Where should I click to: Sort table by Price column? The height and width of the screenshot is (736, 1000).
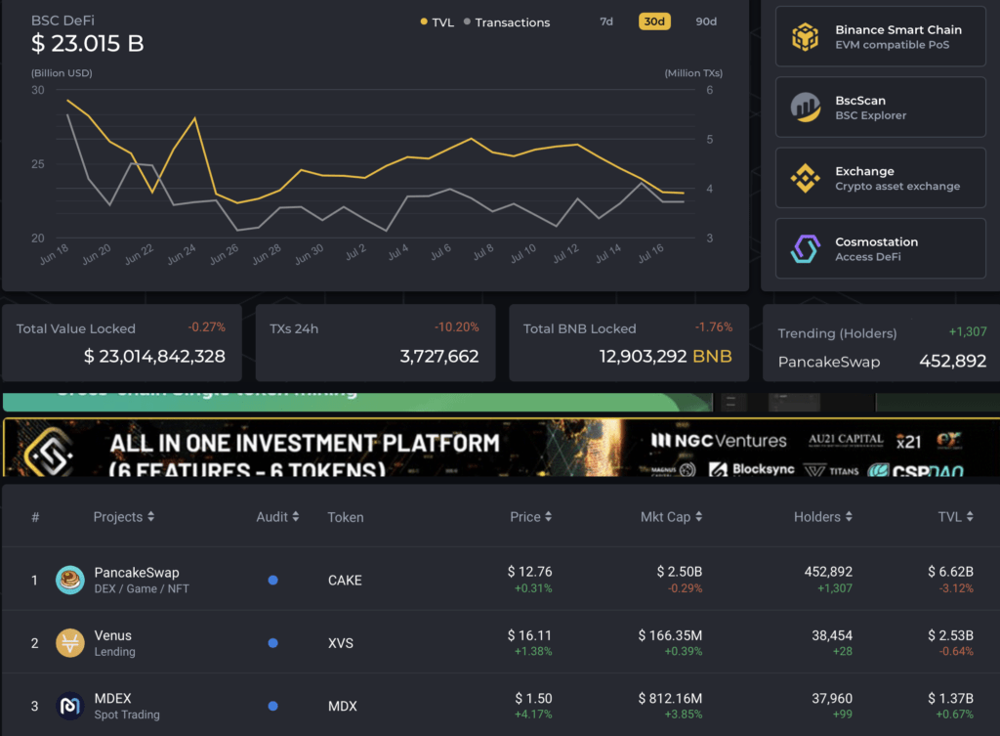(x=530, y=517)
